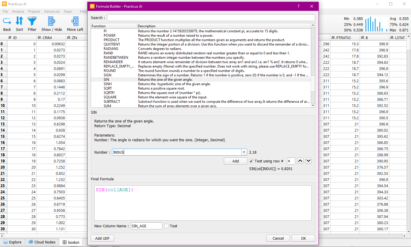Click the Practicus AI main window logo
This screenshot has width=411, height=247.
click(x=4, y=4)
